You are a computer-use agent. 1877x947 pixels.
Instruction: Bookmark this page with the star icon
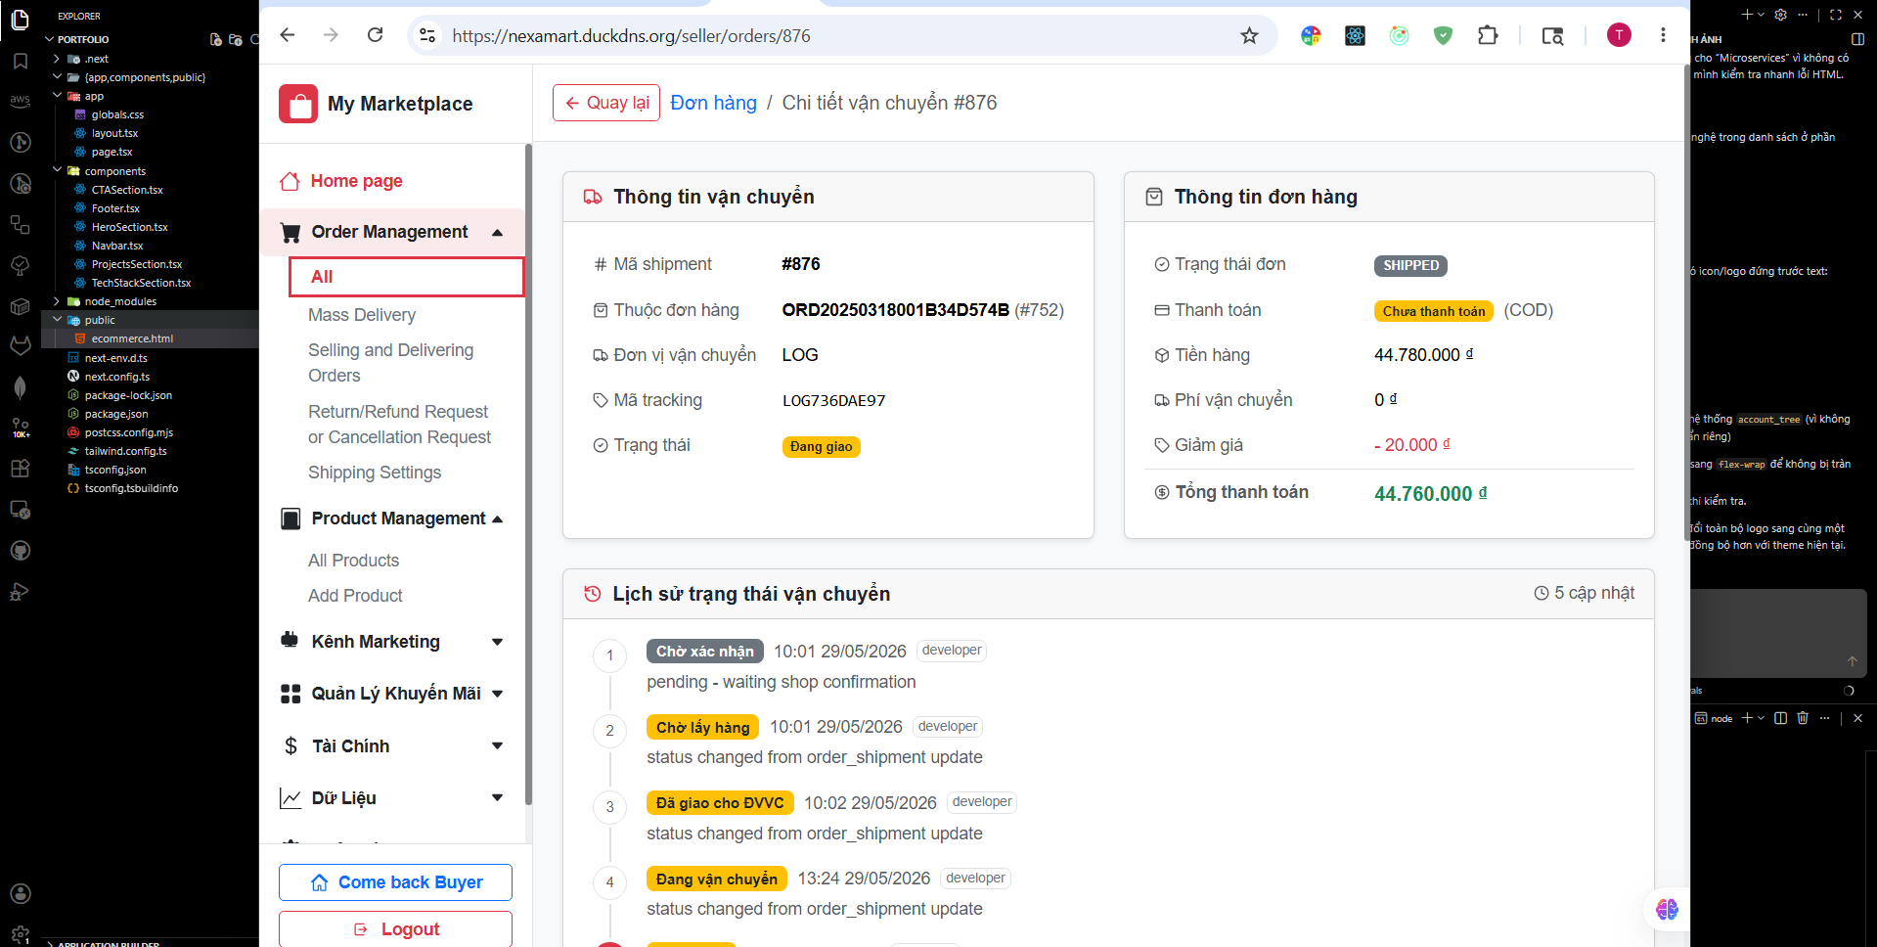click(1249, 36)
